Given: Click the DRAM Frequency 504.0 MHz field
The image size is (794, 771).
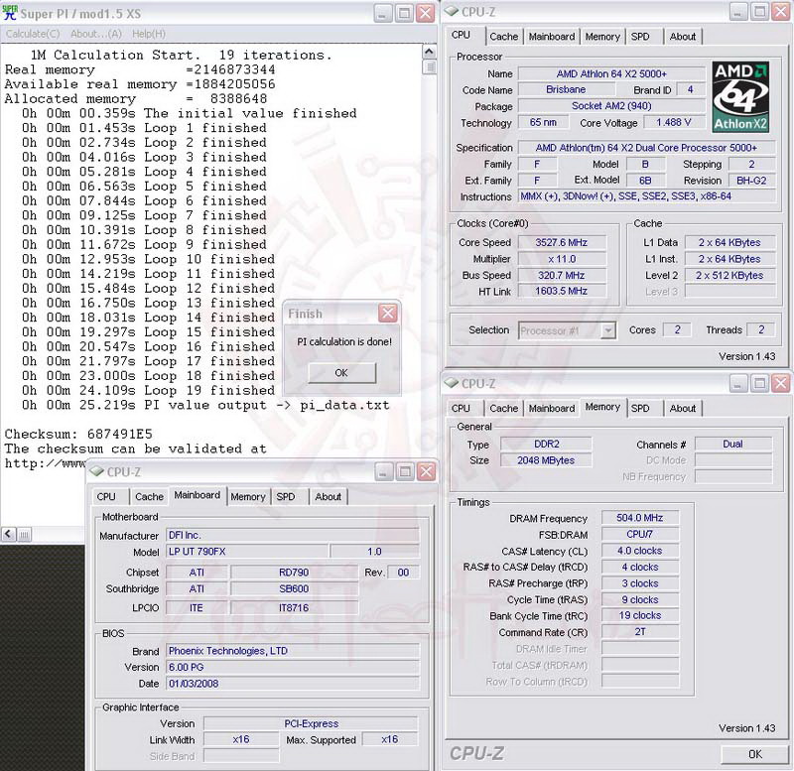Looking at the screenshot, I should click(x=640, y=517).
